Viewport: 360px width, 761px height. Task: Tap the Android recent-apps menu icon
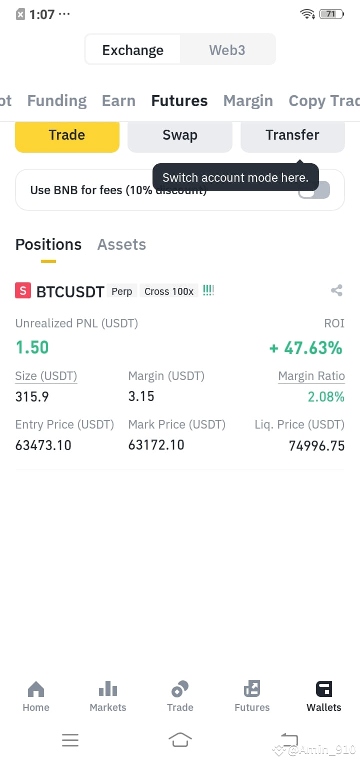point(70,739)
